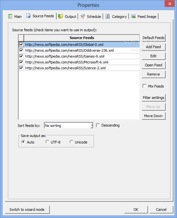Uncheck the Global-0.xml feed checkbox
The image size is (177, 218).
(21, 45)
